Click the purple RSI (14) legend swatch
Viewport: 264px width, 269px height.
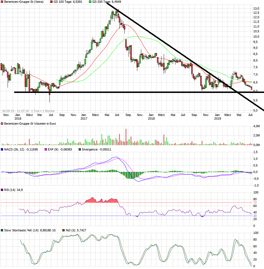2,190
